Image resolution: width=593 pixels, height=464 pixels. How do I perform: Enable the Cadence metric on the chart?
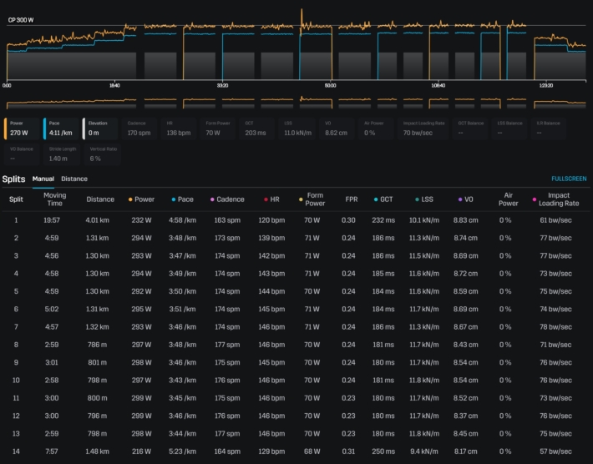(x=140, y=127)
